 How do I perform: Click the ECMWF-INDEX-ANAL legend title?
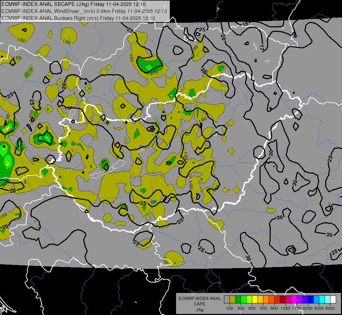pyautogui.click(x=199, y=299)
